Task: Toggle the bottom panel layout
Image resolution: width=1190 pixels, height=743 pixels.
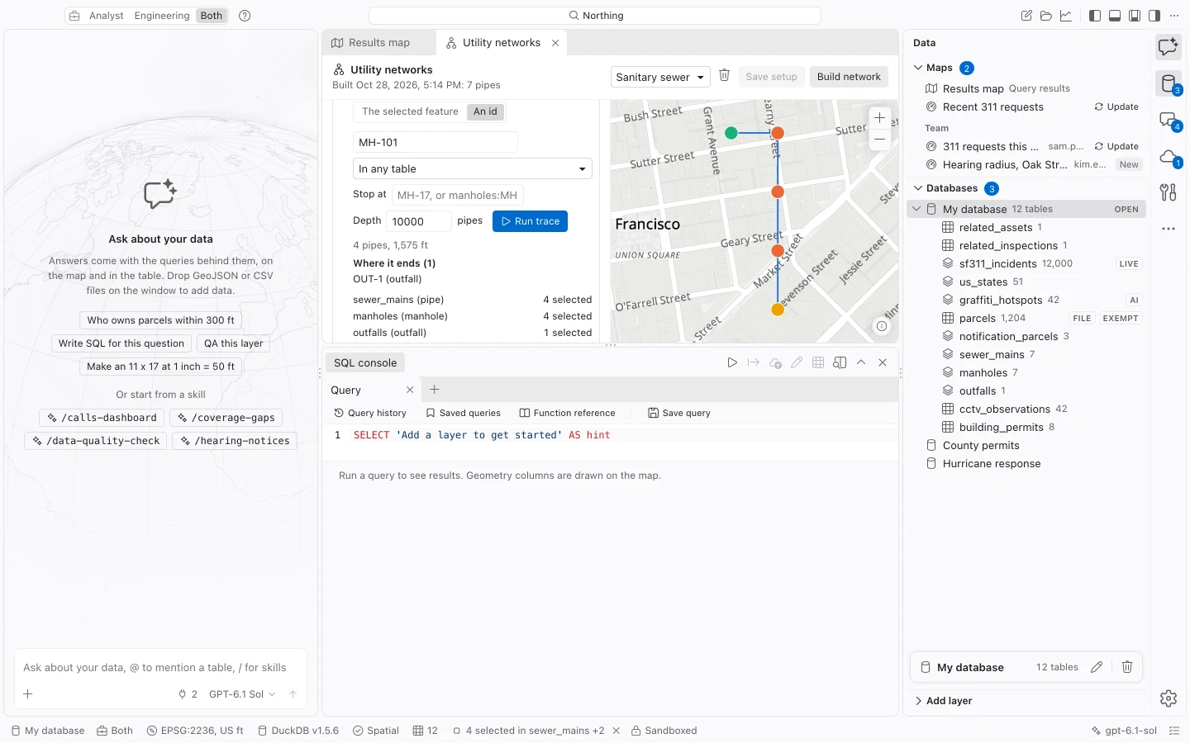Action: pyautogui.click(x=1115, y=16)
